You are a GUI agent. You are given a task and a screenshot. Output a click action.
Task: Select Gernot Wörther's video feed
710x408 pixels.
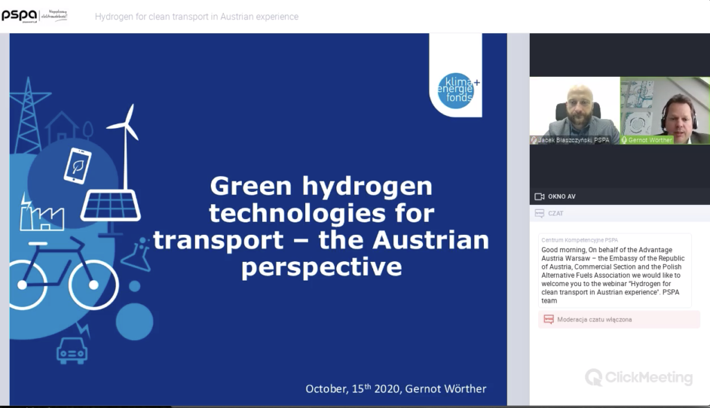point(665,109)
